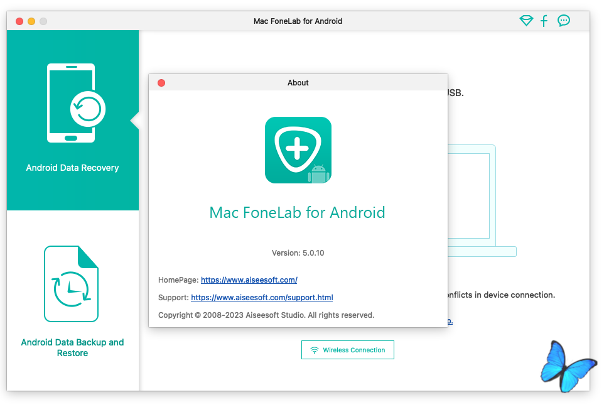Click the HomePage: label in About dialog

[178, 280]
